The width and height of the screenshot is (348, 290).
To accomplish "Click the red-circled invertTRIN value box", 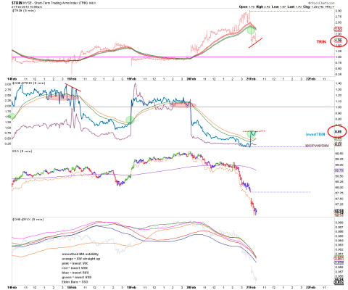I will pos(338,132).
